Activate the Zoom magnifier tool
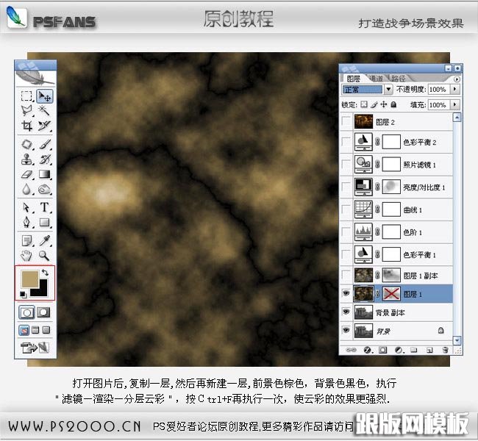Screen dimensions: 478x441 (x=44, y=255)
